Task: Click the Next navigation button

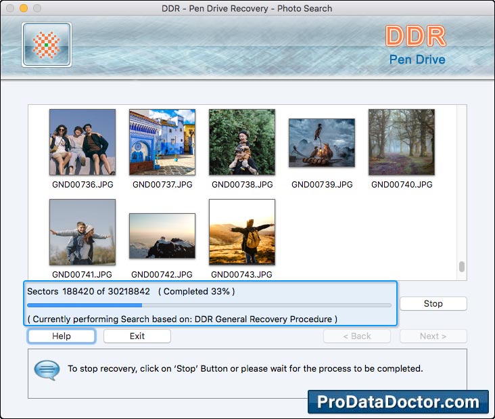Action: [433, 336]
